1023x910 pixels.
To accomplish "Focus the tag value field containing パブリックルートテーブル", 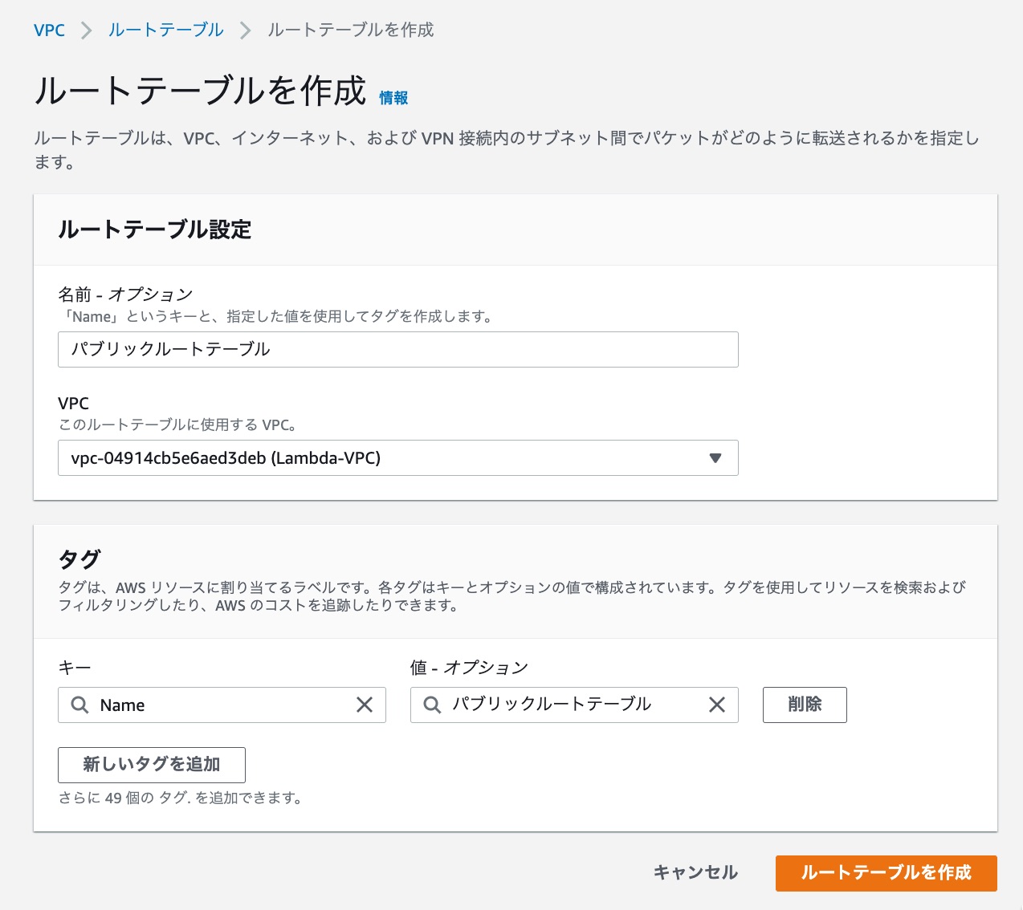I will pyautogui.click(x=562, y=705).
